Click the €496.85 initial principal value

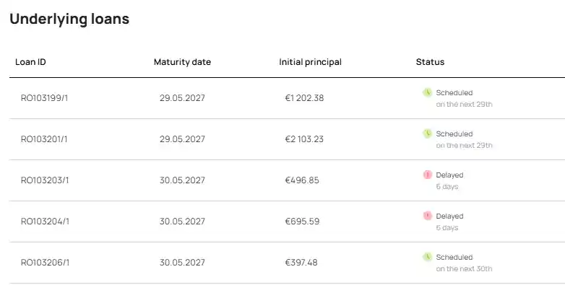click(x=302, y=180)
